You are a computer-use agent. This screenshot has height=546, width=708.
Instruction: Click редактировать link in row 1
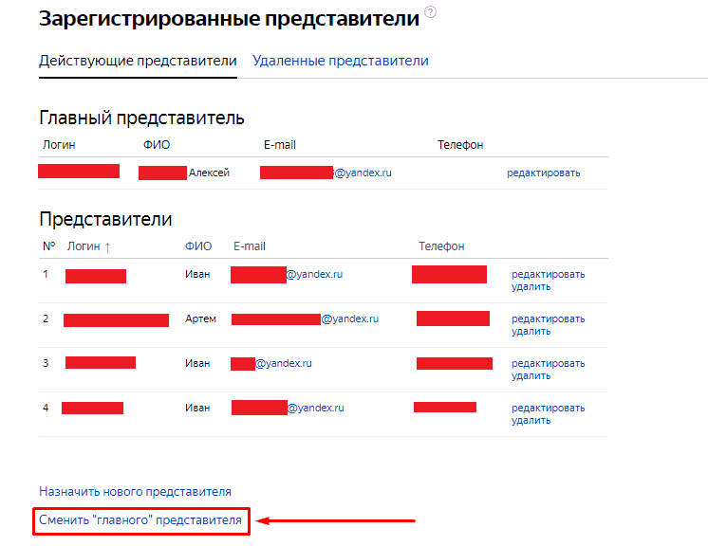[548, 274]
